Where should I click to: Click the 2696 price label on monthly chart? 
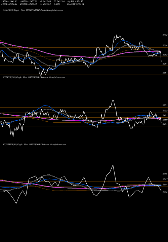165,174
